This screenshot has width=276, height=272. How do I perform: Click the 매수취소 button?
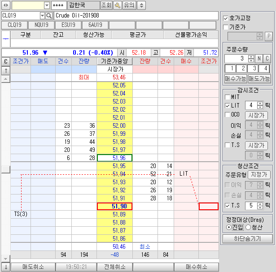(x=197, y=267)
